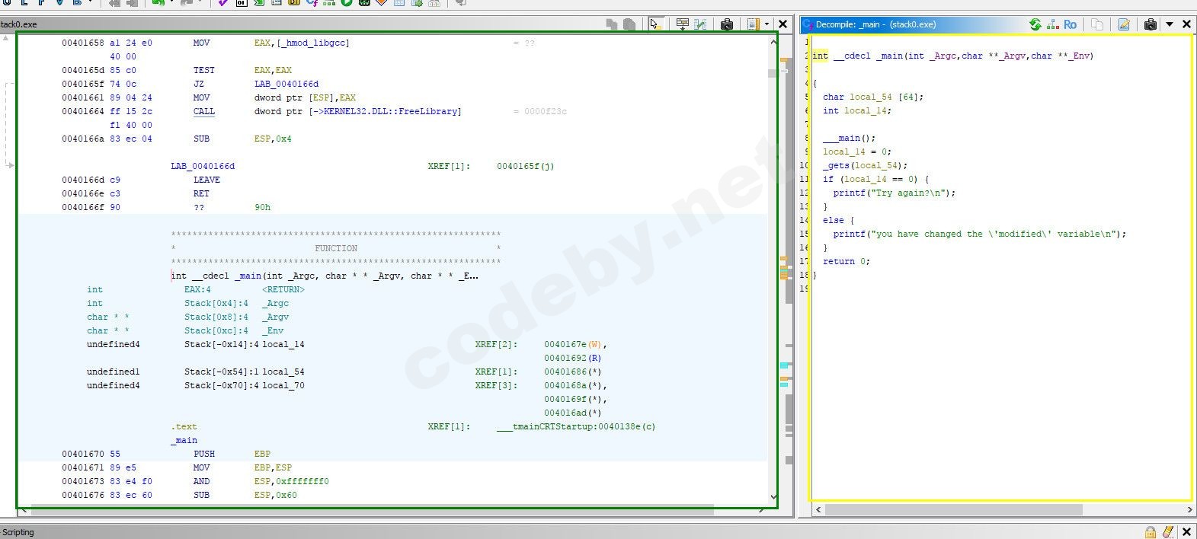The width and height of the screenshot is (1197, 539).
Task: Click the listing snapshot camera icon
Action: pyautogui.click(x=727, y=24)
